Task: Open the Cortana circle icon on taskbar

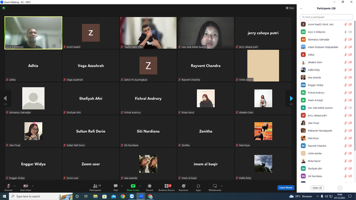Action: click(x=77, y=196)
